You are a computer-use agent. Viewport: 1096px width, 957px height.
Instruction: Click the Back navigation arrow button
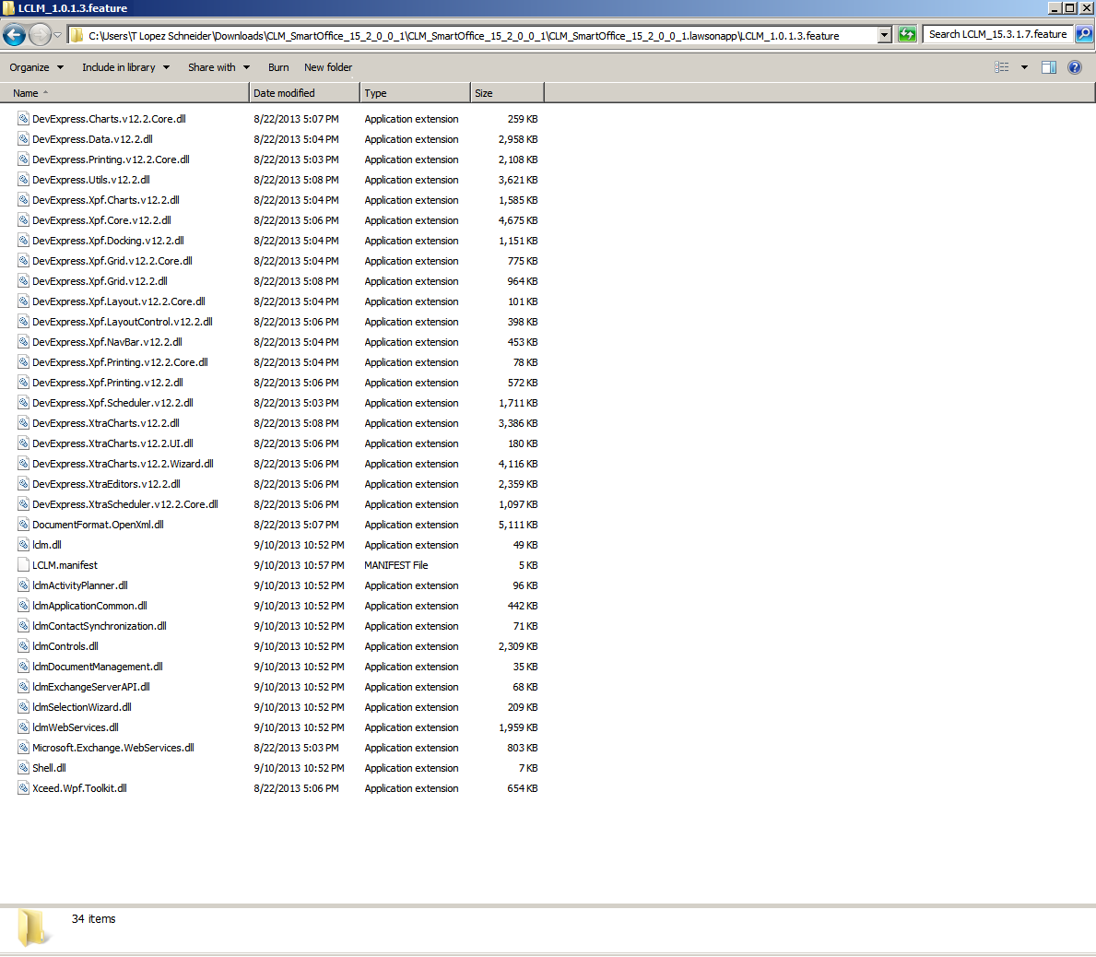(14, 35)
